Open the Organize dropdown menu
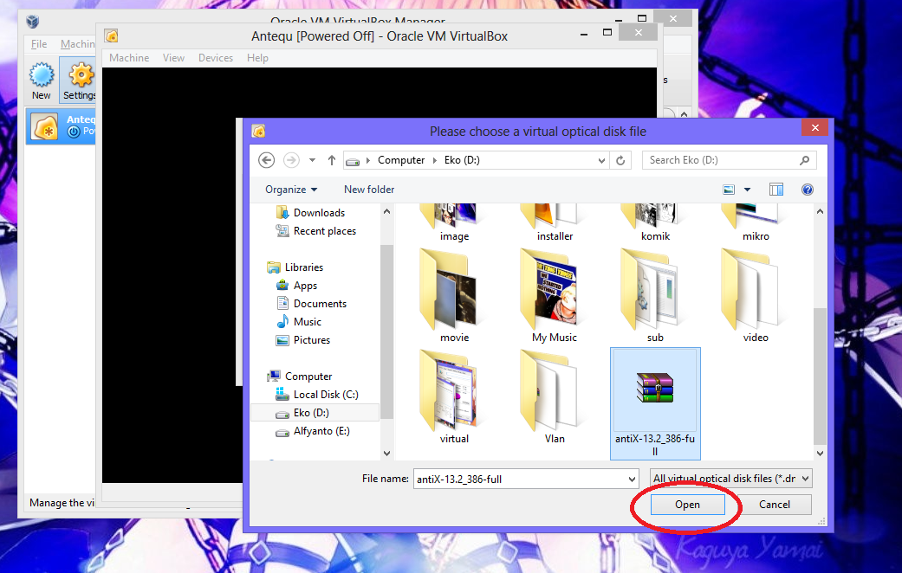Viewport: 902px width, 573px height. (291, 190)
